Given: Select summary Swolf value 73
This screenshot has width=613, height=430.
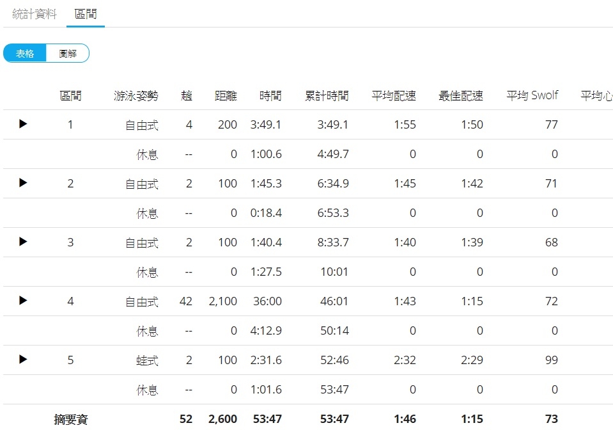Looking at the screenshot, I should [552, 419].
